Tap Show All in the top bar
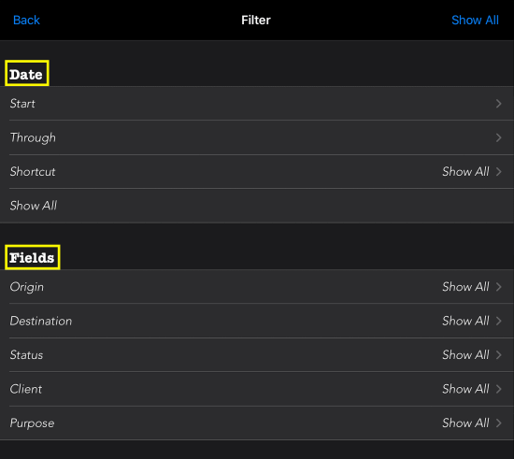 coord(475,20)
